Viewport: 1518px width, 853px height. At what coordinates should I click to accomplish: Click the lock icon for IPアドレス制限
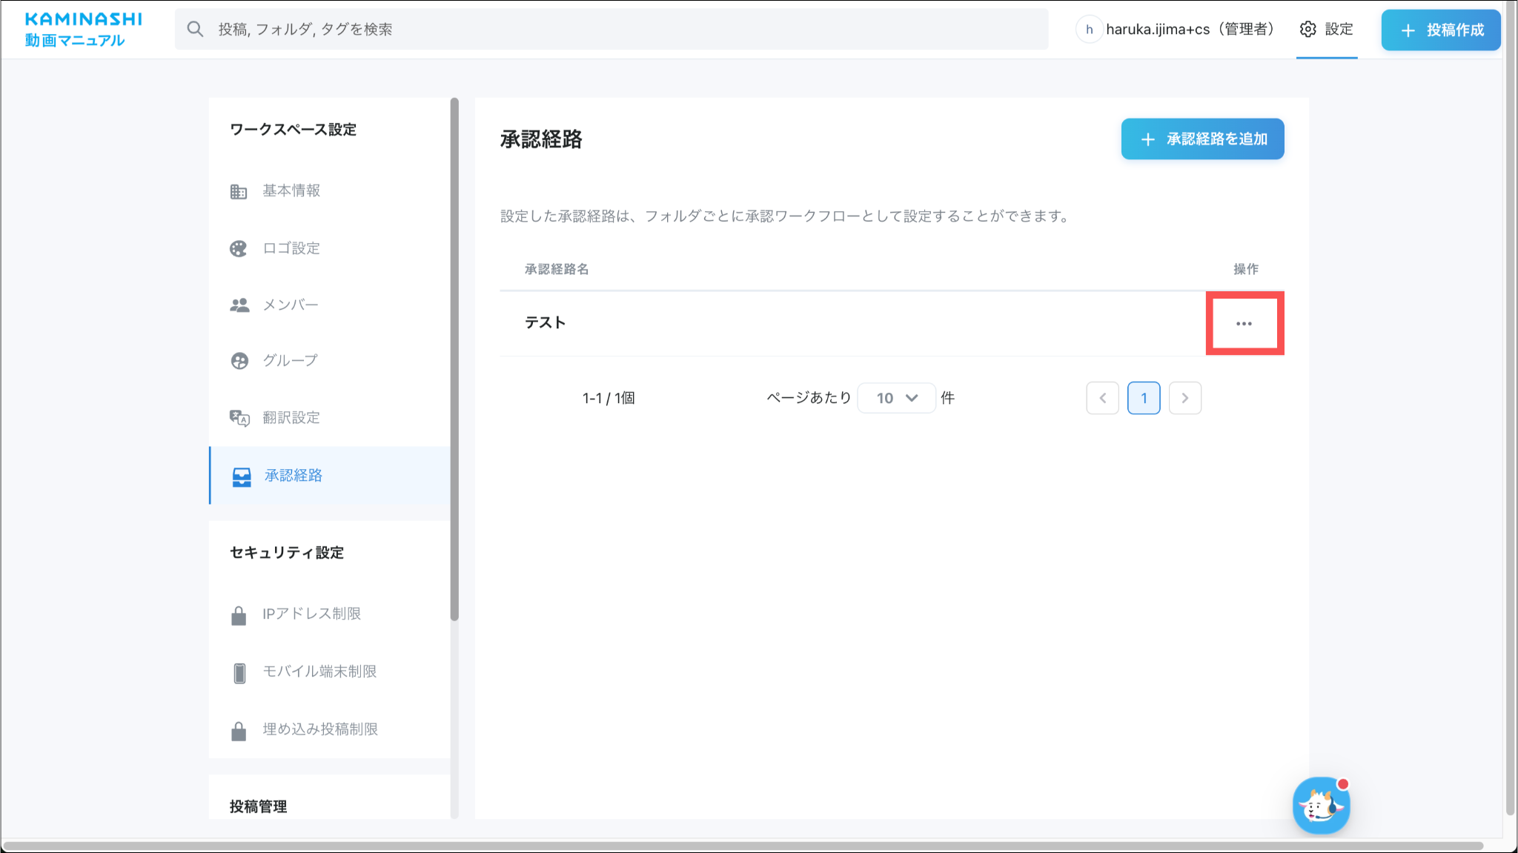pyautogui.click(x=238, y=615)
